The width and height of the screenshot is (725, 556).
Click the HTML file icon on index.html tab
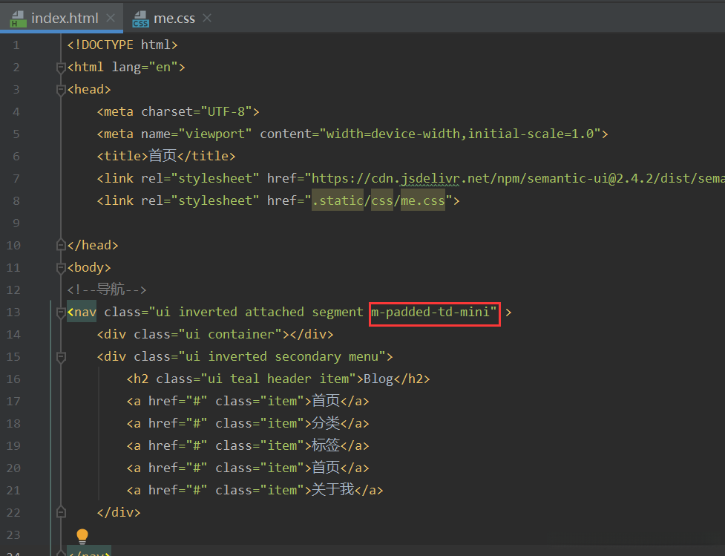(x=18, y=19)
